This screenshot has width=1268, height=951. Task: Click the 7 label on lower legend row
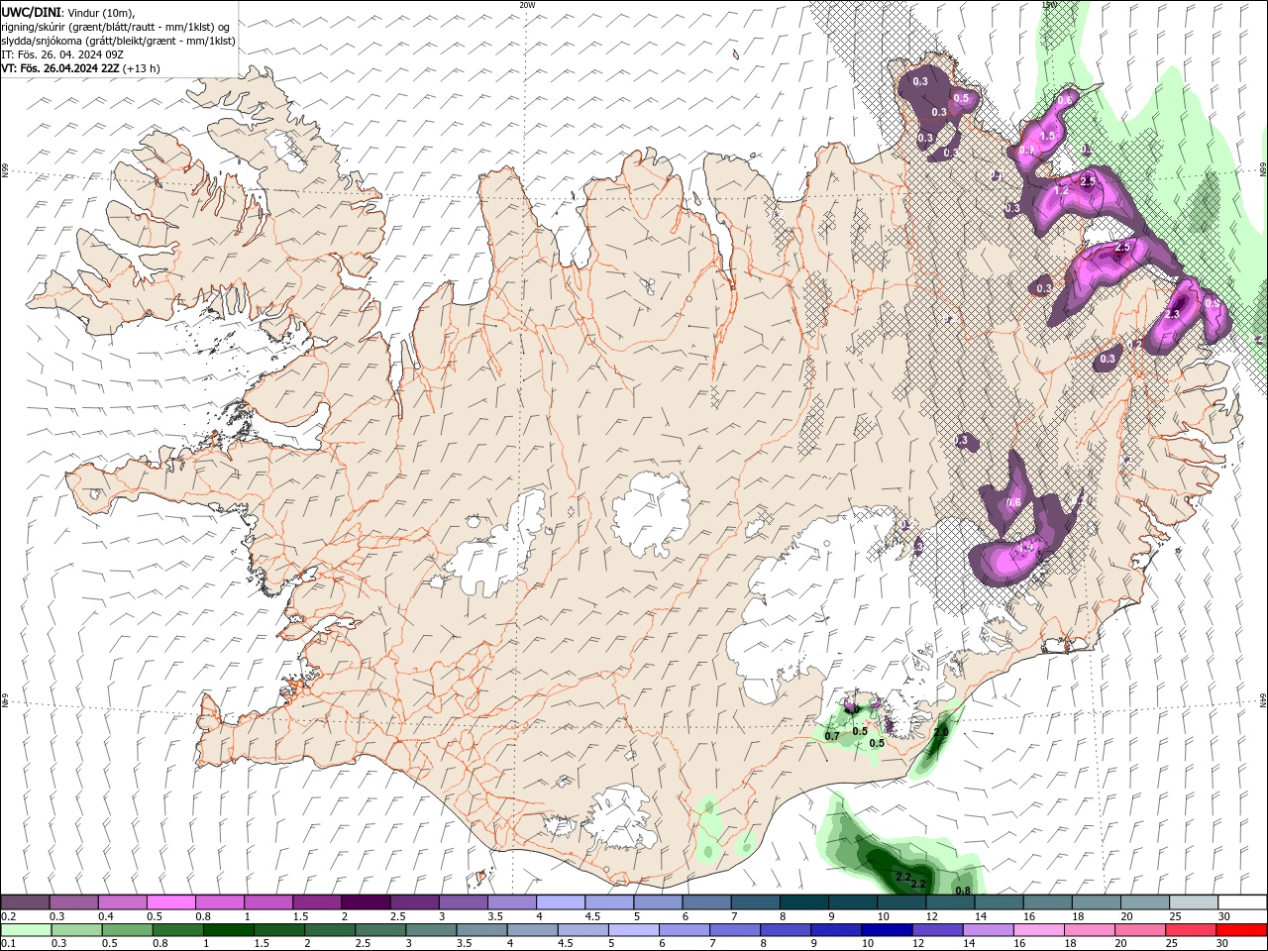712,943
